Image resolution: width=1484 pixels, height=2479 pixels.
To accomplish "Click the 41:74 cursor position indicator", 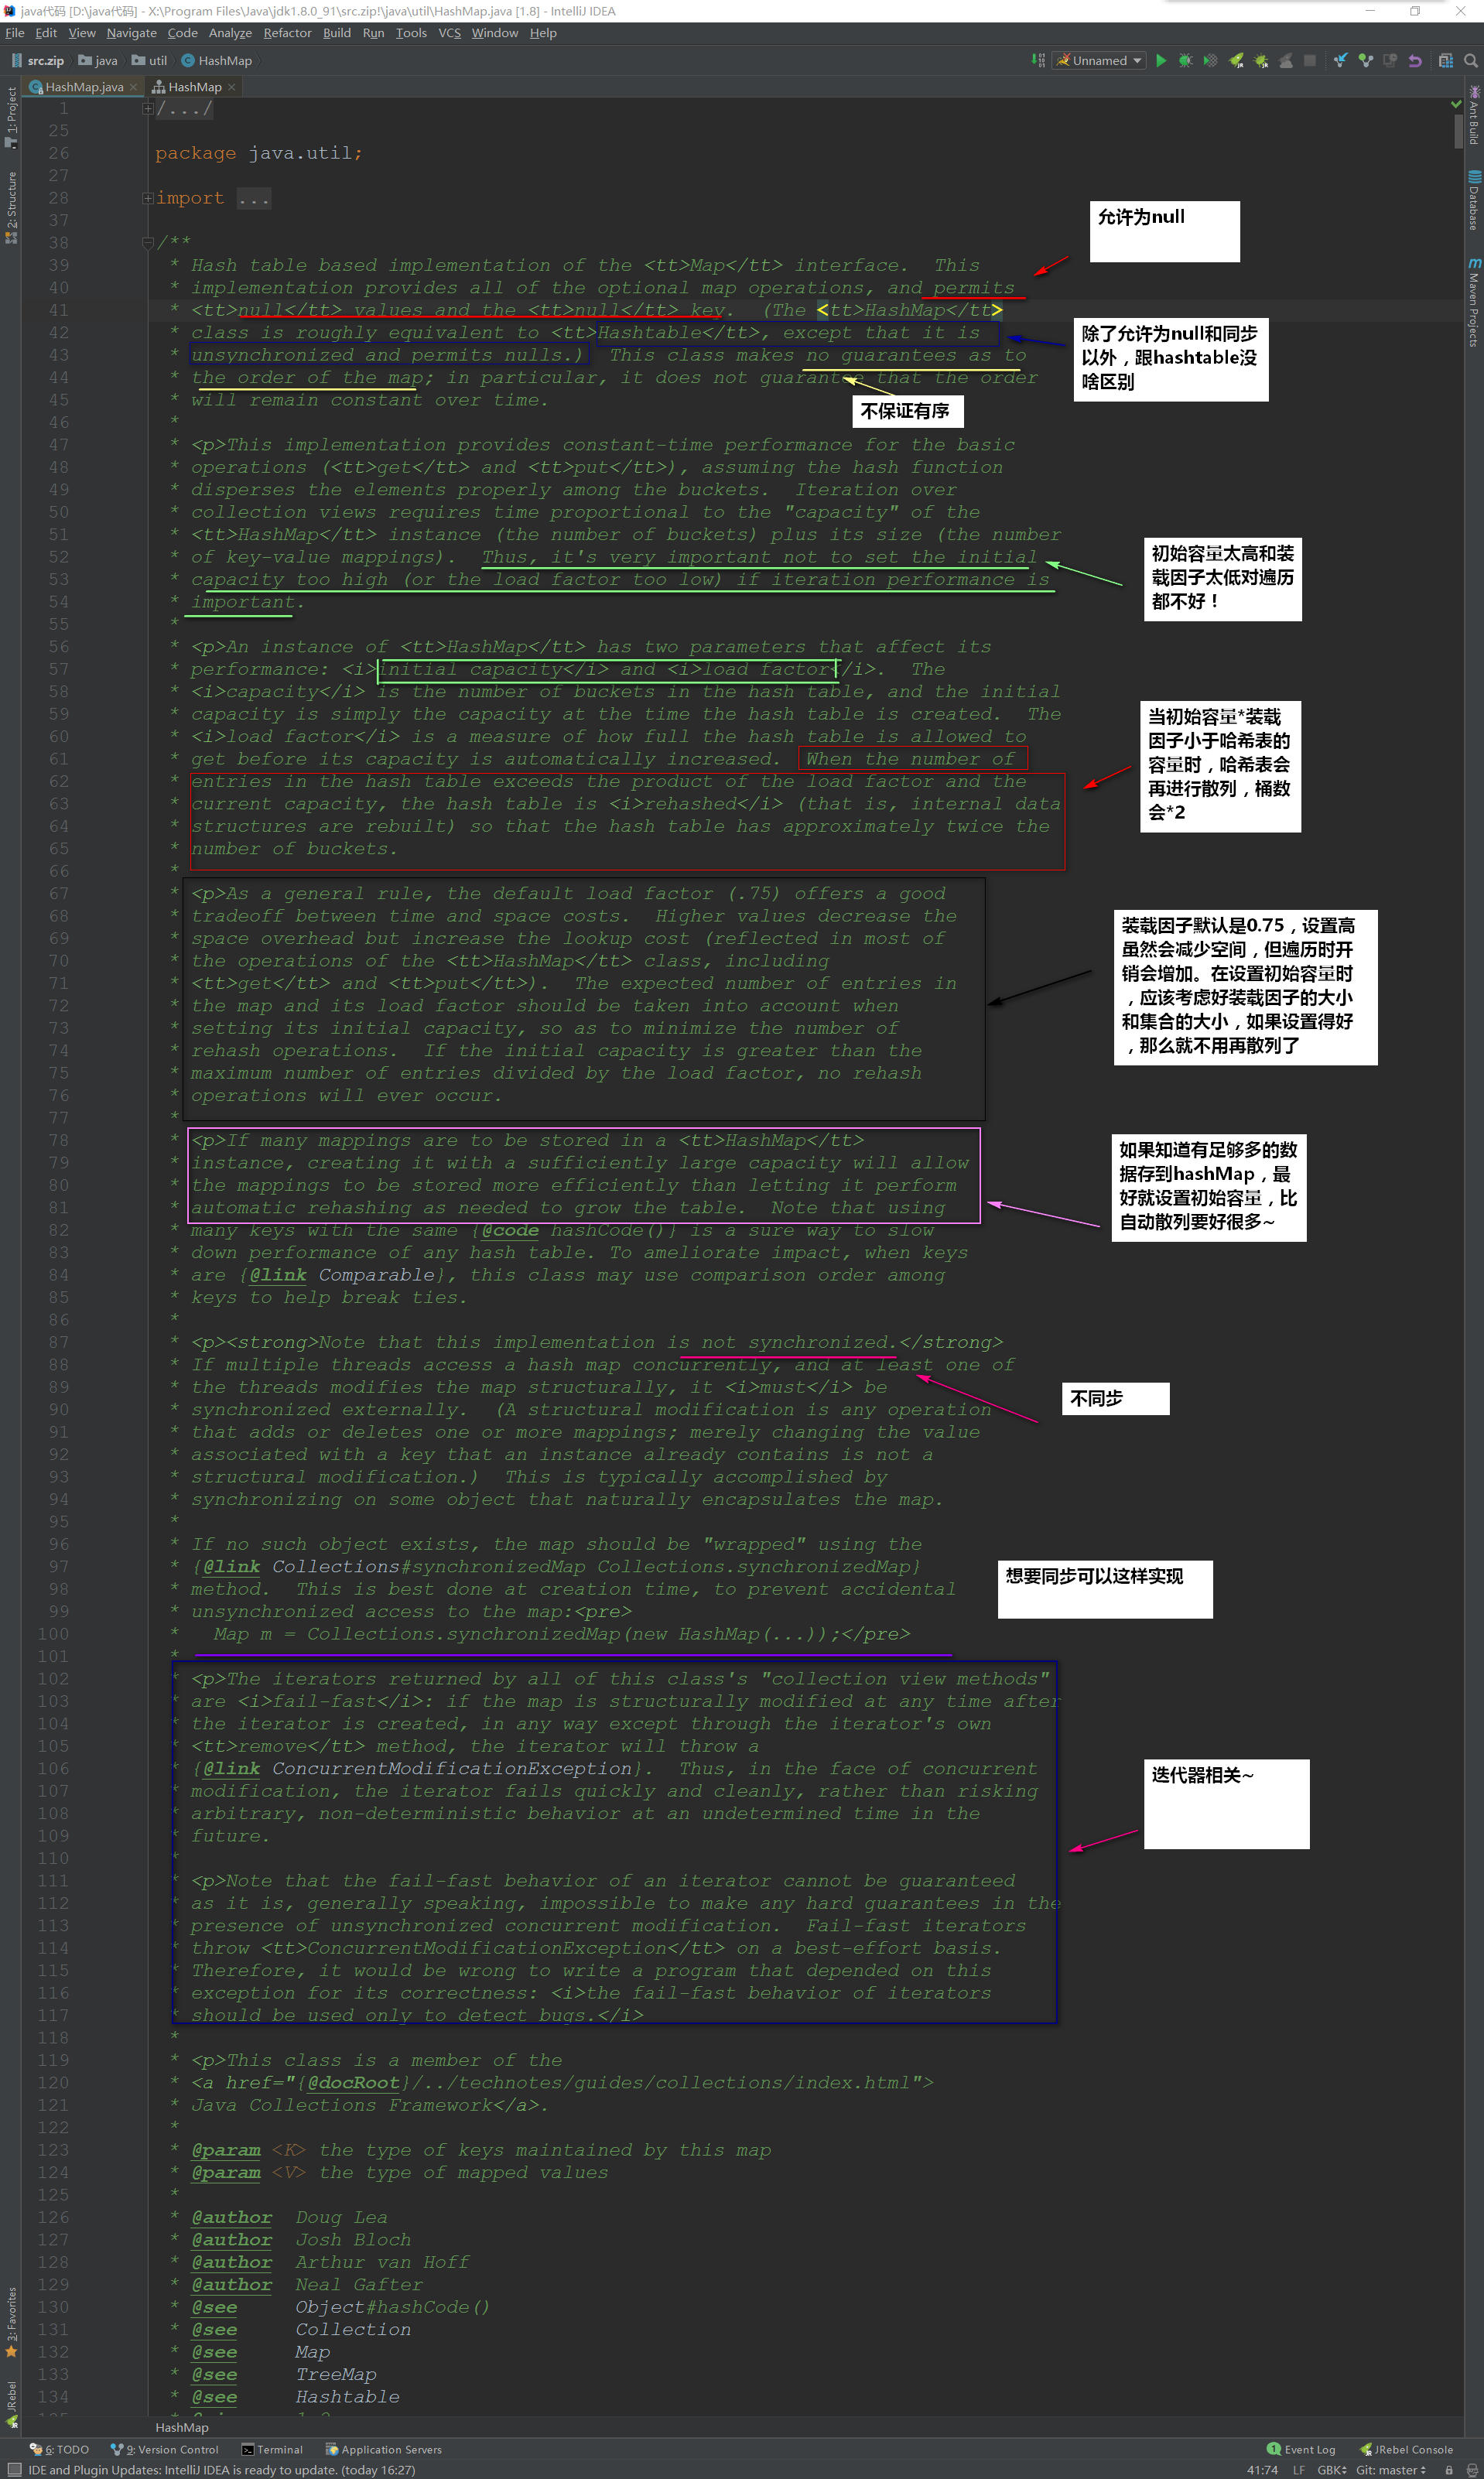I will (x=1262, y=2469).
